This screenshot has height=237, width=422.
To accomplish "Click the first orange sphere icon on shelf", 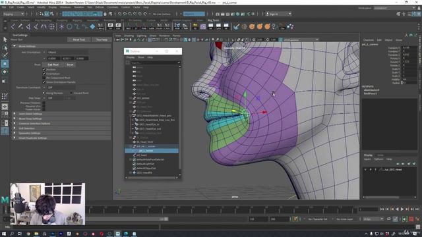I will point(252,26).
